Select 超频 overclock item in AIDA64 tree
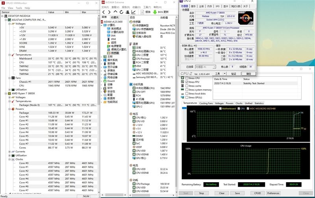The image size is (315, 198). coord(114,43)
